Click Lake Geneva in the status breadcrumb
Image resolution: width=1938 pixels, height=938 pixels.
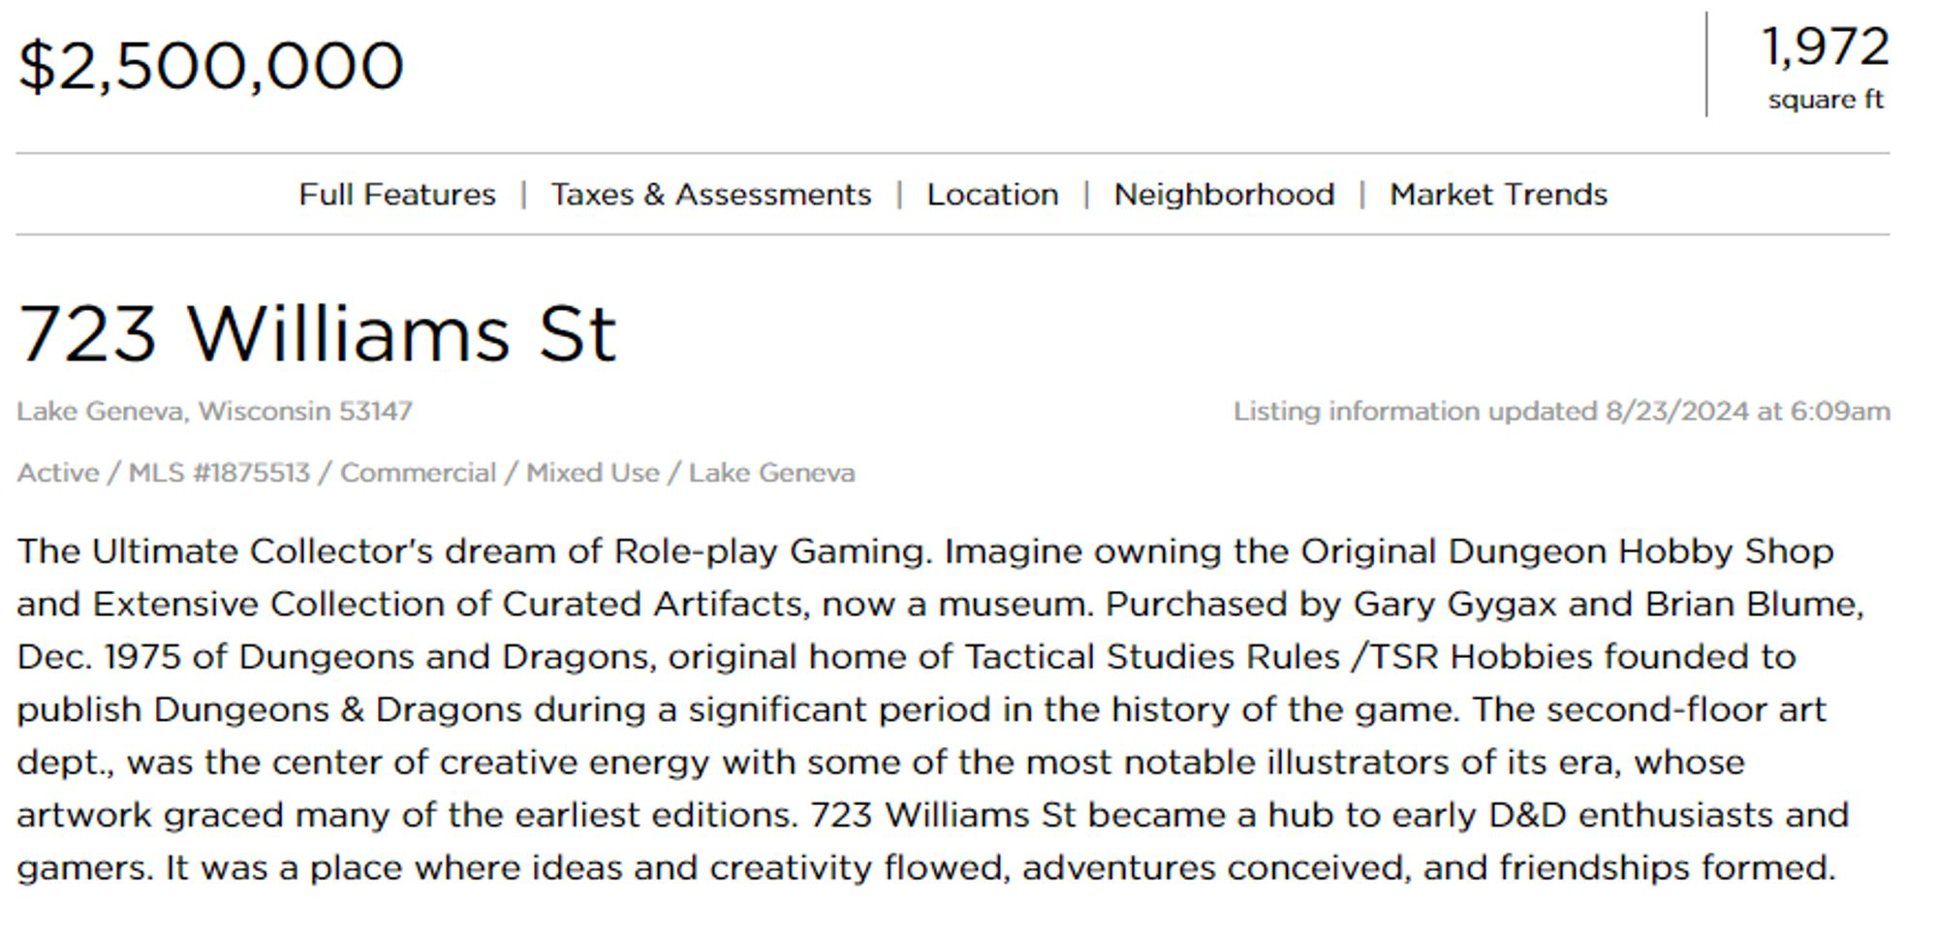coord(771,473)
